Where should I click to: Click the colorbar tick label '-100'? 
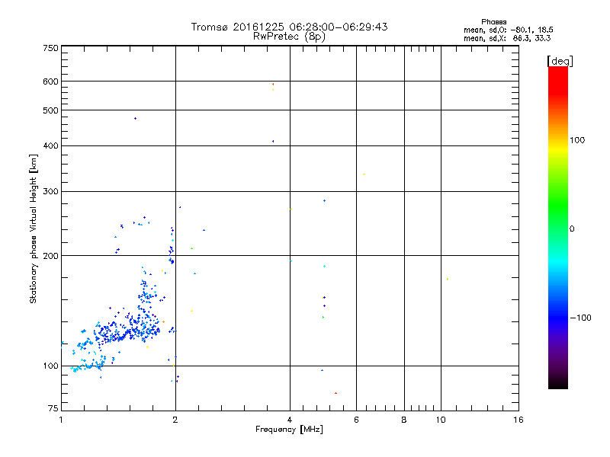pos(580,318)
